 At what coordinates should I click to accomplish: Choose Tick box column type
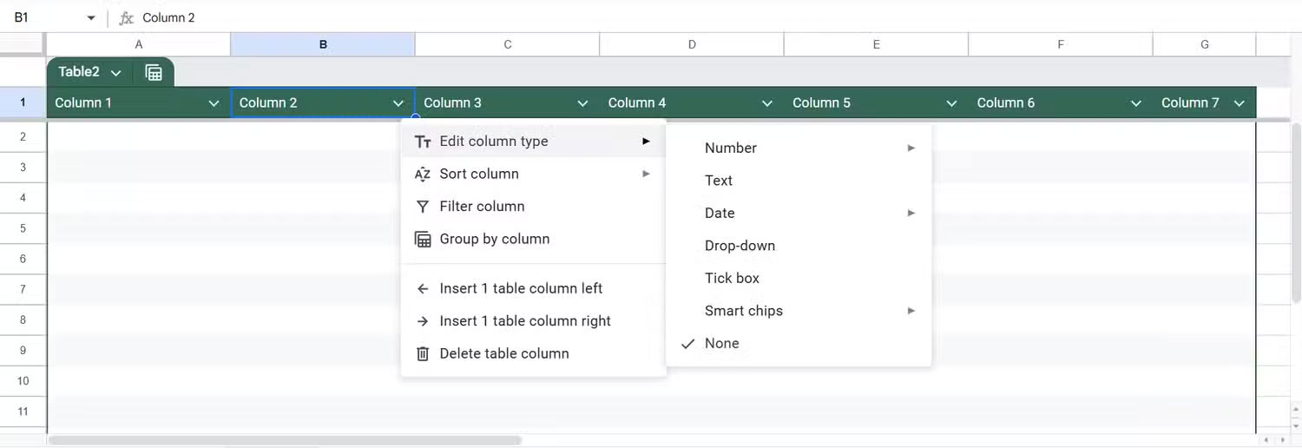pos(732,279)
